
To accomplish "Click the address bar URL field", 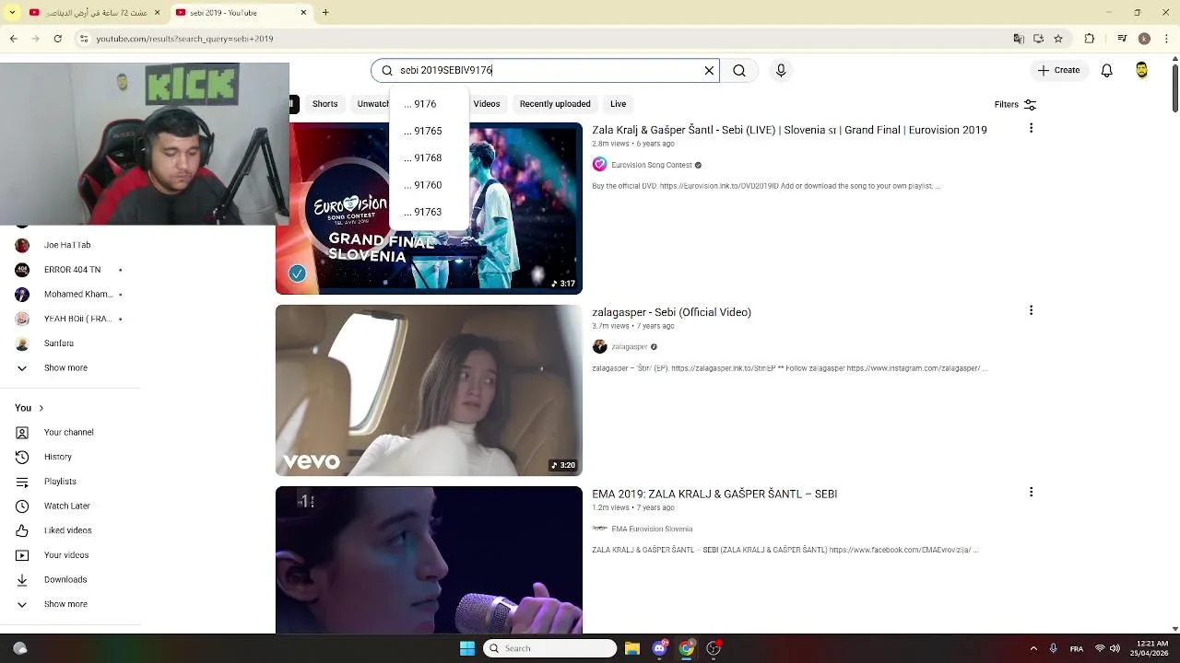I will pos(544,39).
